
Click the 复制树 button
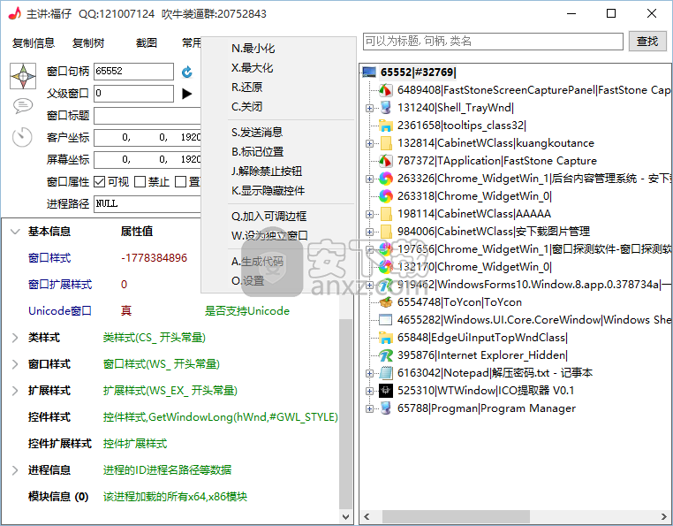(88, 43)
